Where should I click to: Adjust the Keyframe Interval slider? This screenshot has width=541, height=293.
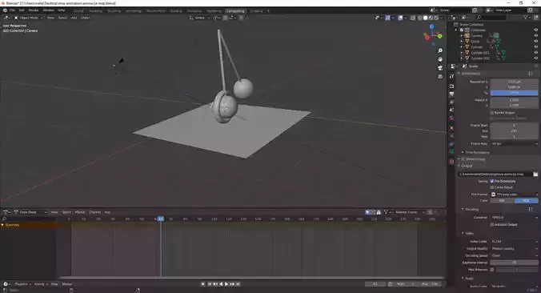coord(514,263)
